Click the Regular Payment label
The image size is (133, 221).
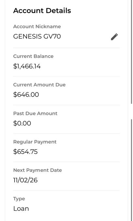point(35,142)
